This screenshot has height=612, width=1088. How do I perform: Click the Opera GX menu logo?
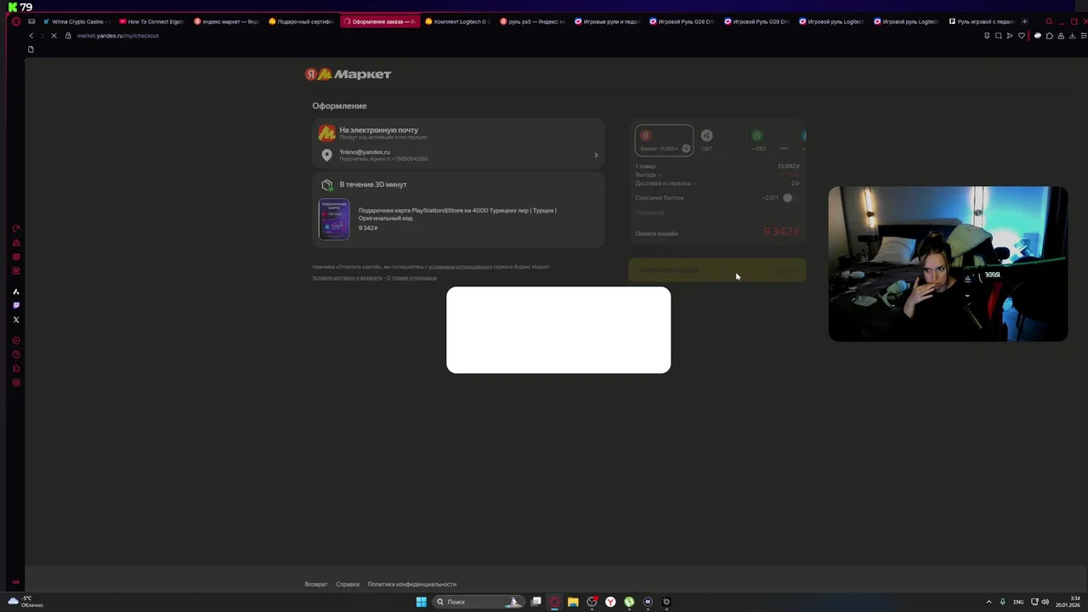pyautogui.click(x=16, y=21)
